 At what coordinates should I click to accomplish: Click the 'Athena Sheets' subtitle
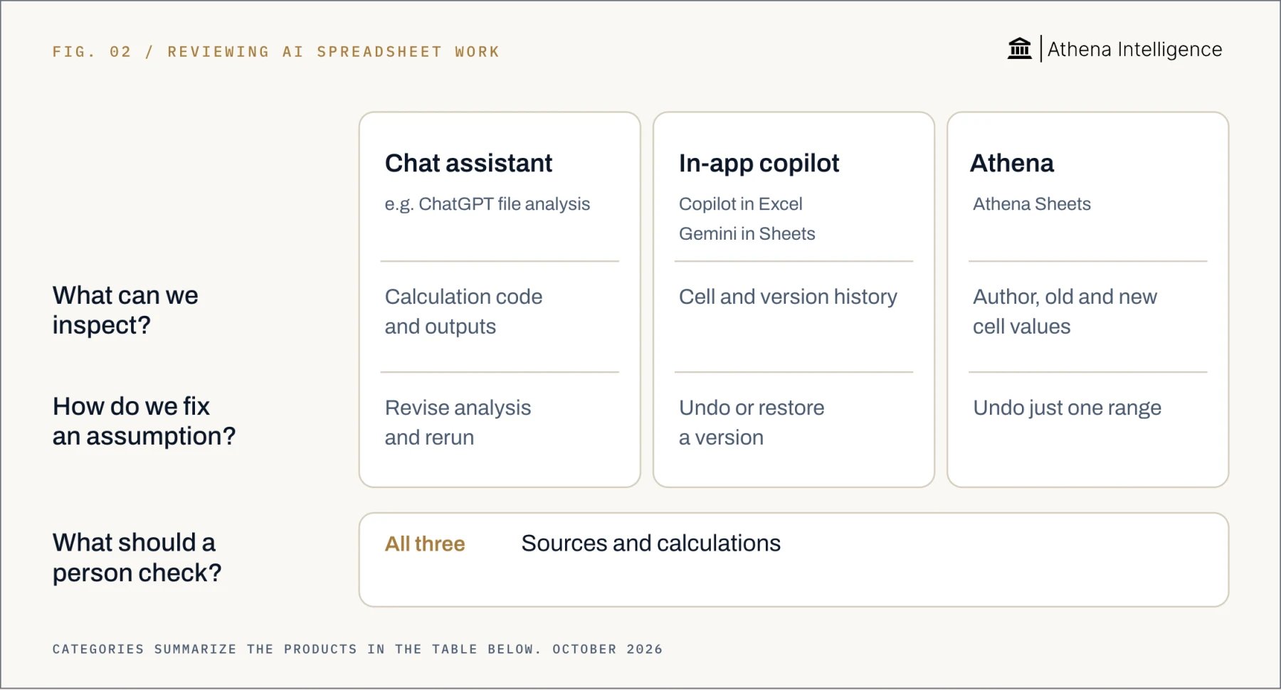click(x=1031, y=204)
